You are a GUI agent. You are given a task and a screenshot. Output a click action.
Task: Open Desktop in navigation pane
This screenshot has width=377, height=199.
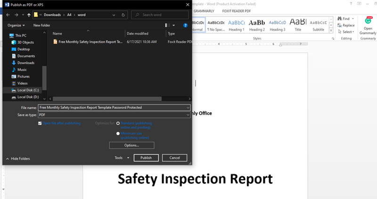21,49
